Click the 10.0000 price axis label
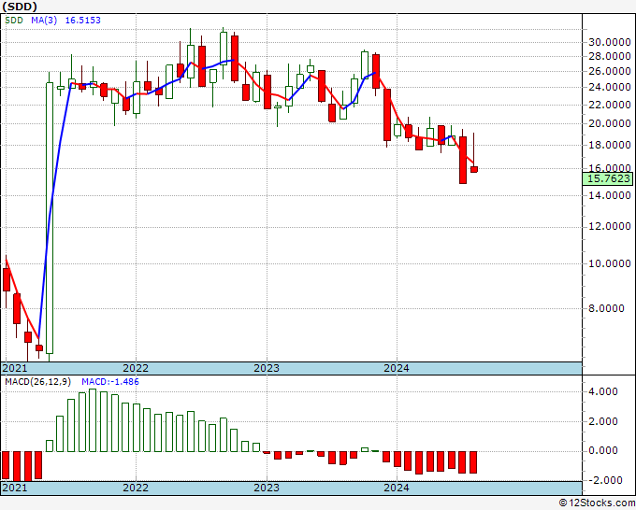Screen dimensions: 636x510 tap(610, 263)
